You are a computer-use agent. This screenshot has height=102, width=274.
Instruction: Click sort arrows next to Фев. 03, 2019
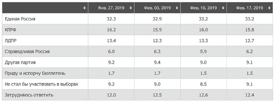[x=177, y=8]
